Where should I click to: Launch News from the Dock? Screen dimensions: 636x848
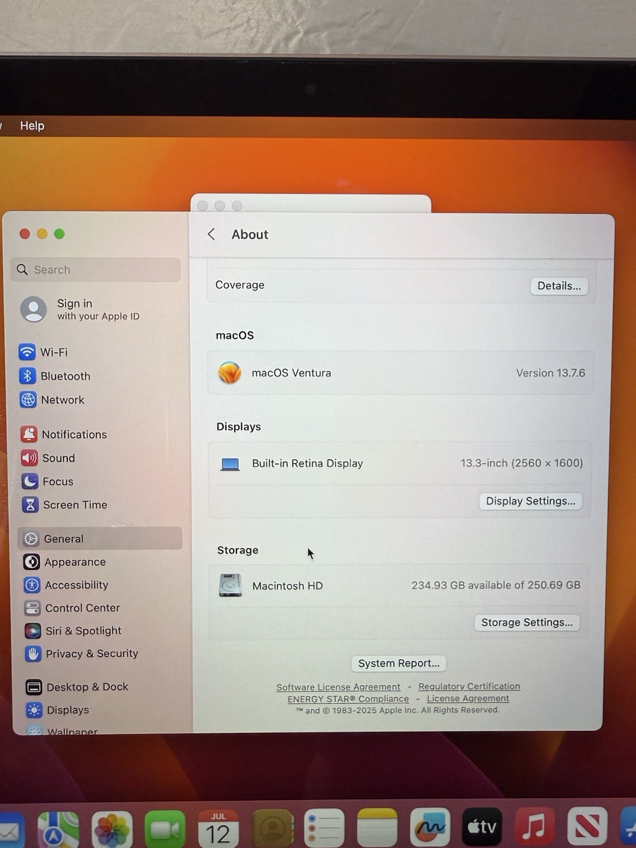tap(587, 826)
